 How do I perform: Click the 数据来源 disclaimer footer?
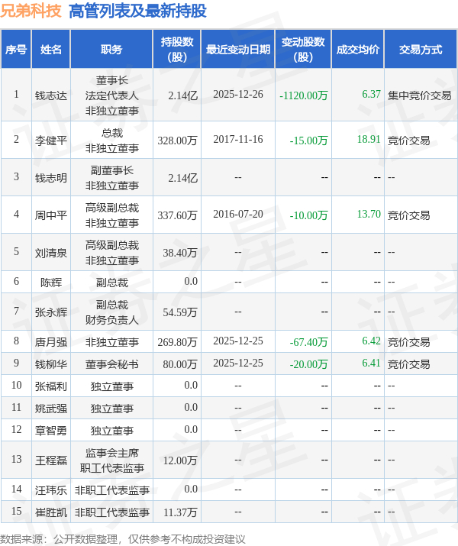coord(122,539)
